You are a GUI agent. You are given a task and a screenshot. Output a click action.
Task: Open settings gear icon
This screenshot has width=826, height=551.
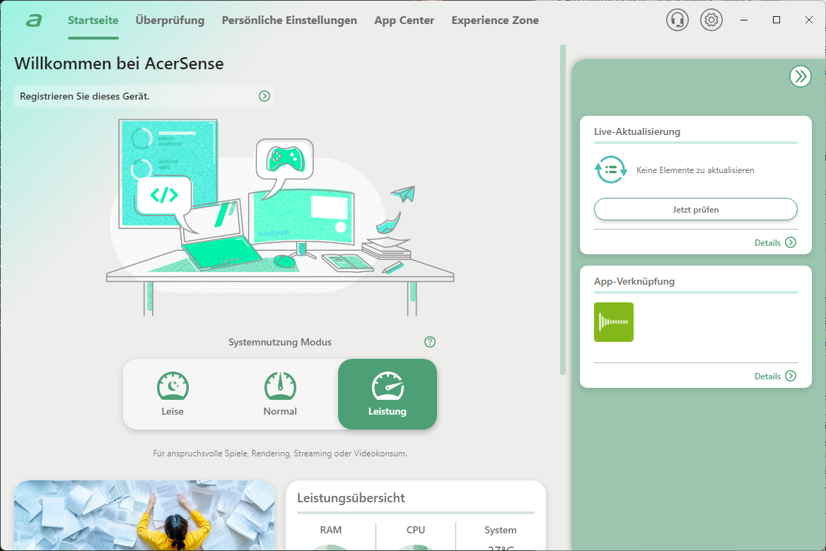point(711,20)
